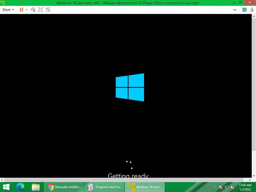Screen dimensions: 256x192
Task: Click the vertical scrollbar down arrow
Action: click(254, 176)
